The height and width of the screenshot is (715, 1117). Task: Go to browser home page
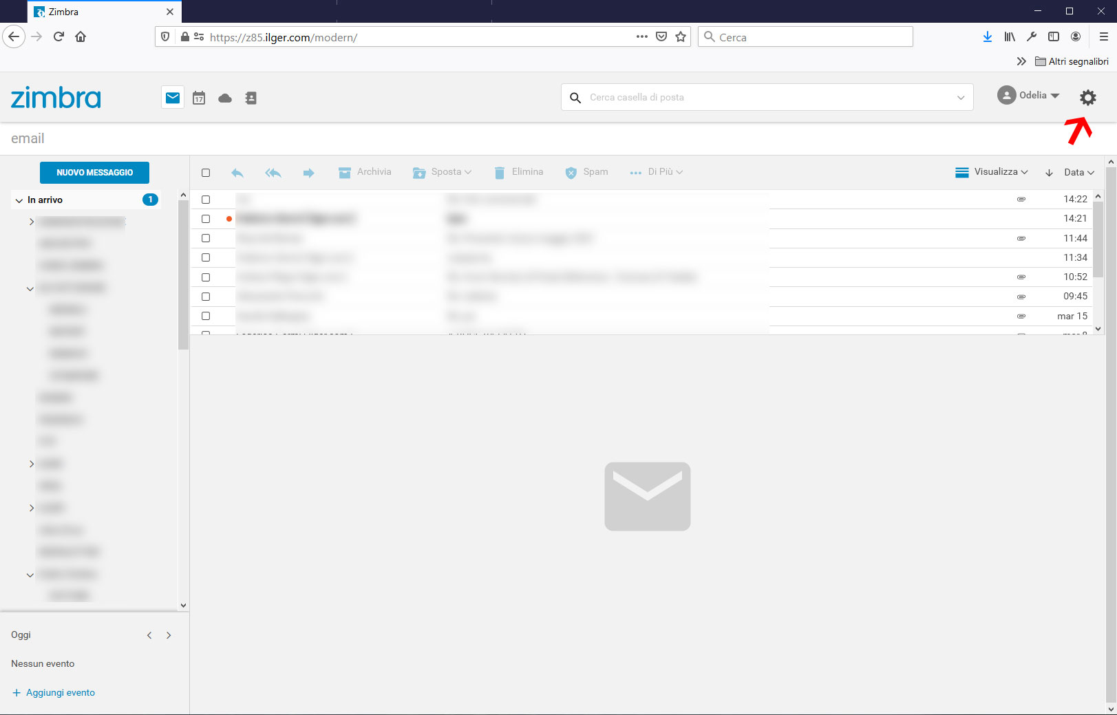click(x=81, y=36)
